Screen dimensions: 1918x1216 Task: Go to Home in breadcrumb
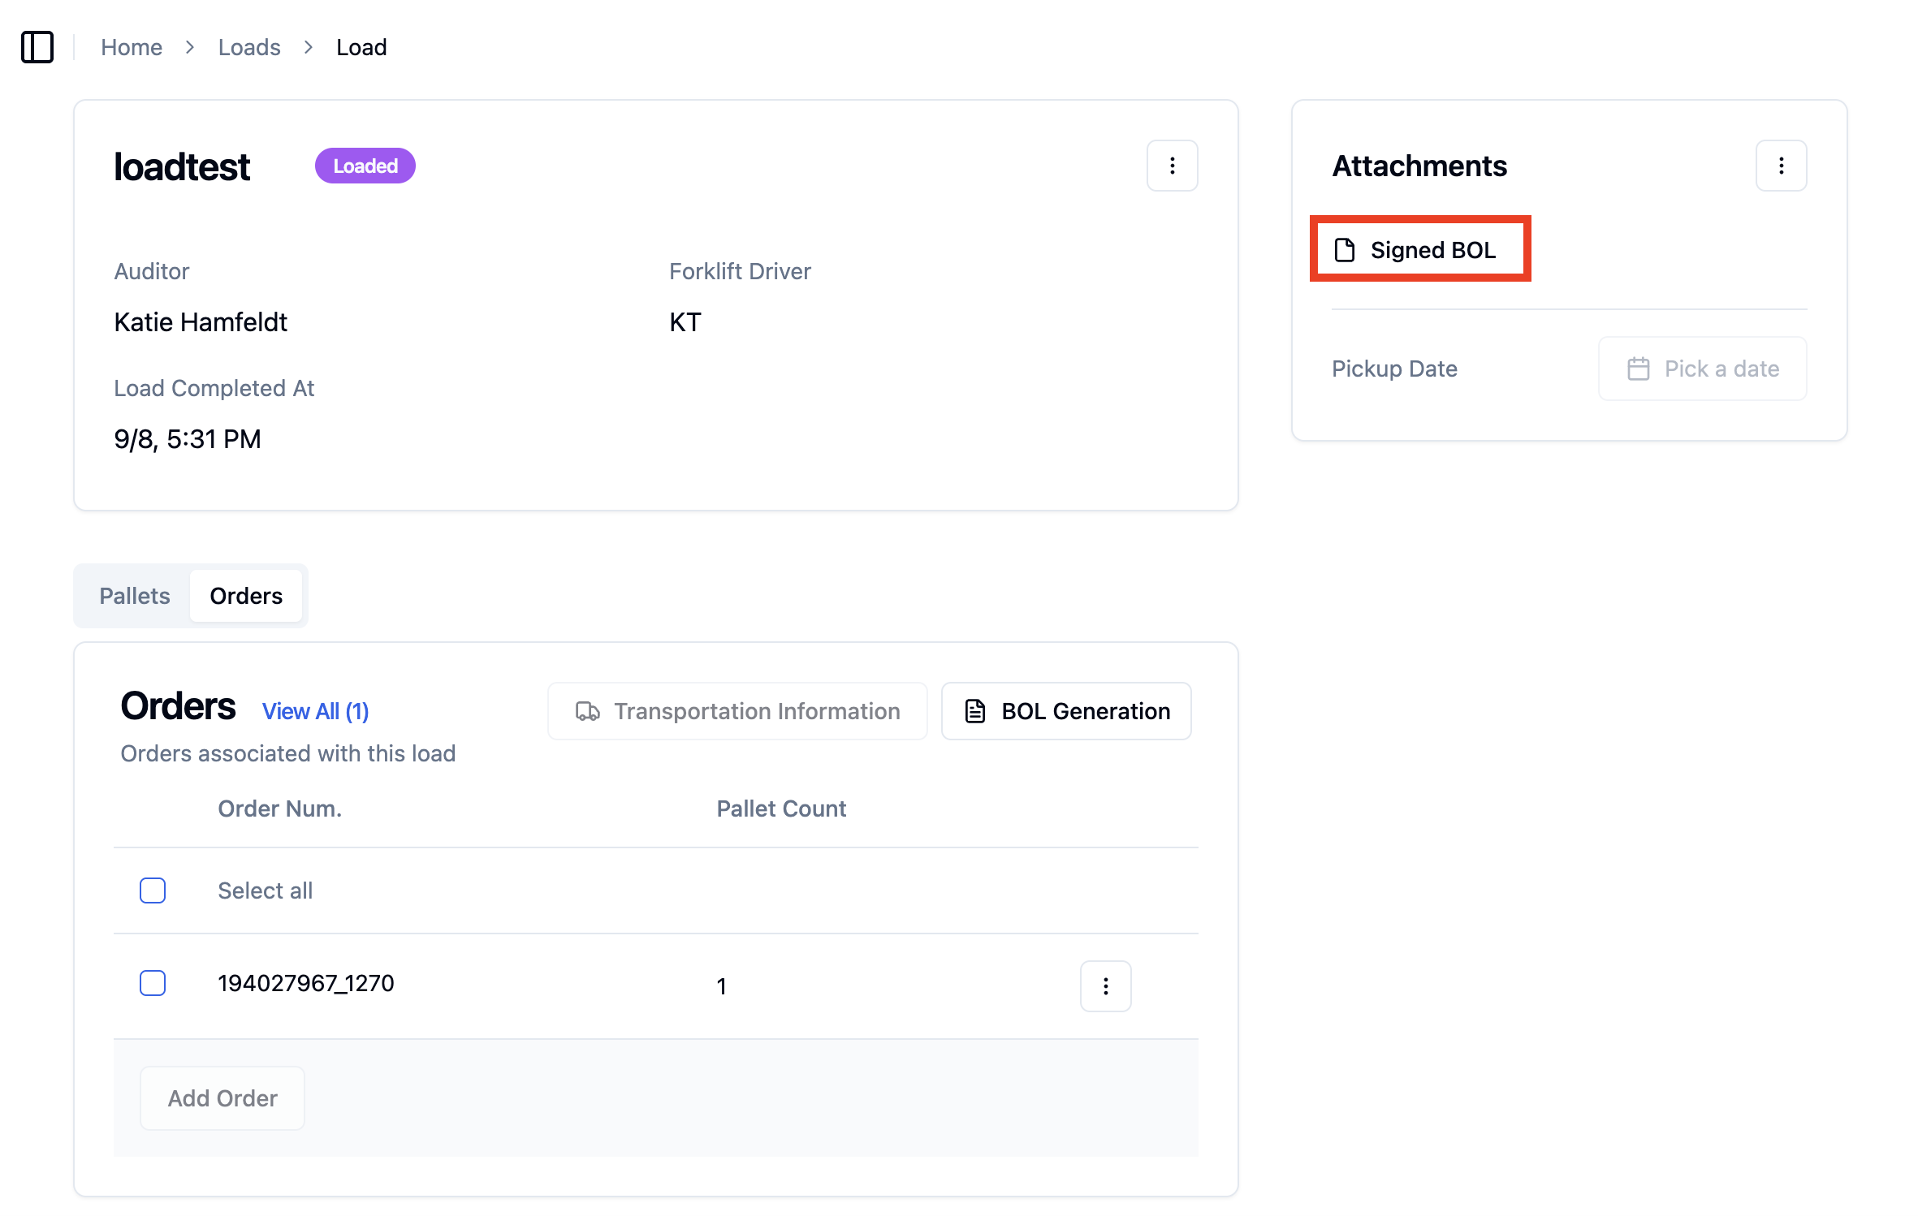[x=132, y=47]
